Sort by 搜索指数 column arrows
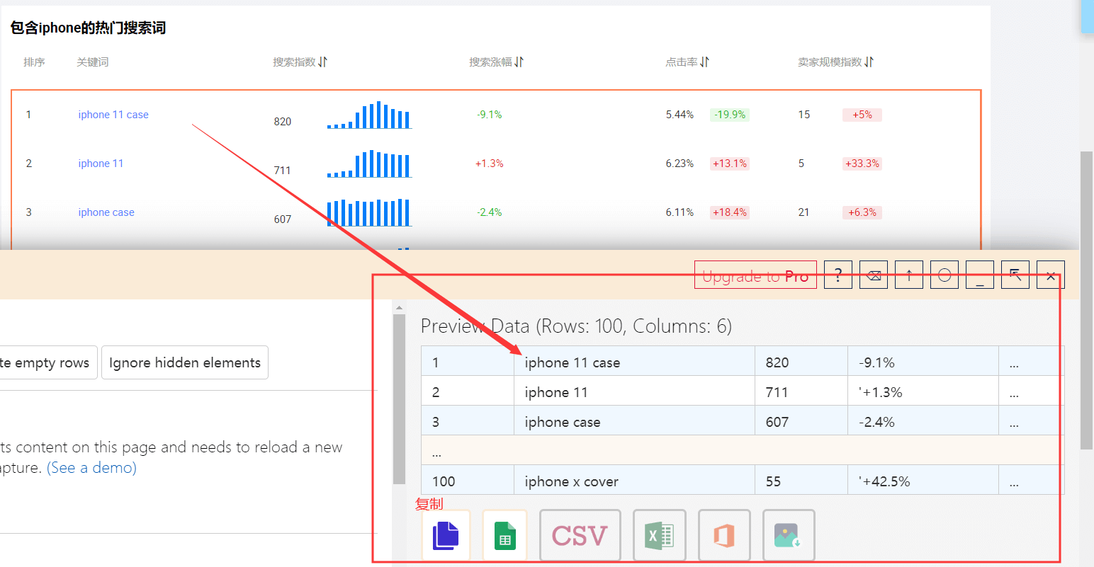The image size is (1094, 567). [x=322, y=62]
